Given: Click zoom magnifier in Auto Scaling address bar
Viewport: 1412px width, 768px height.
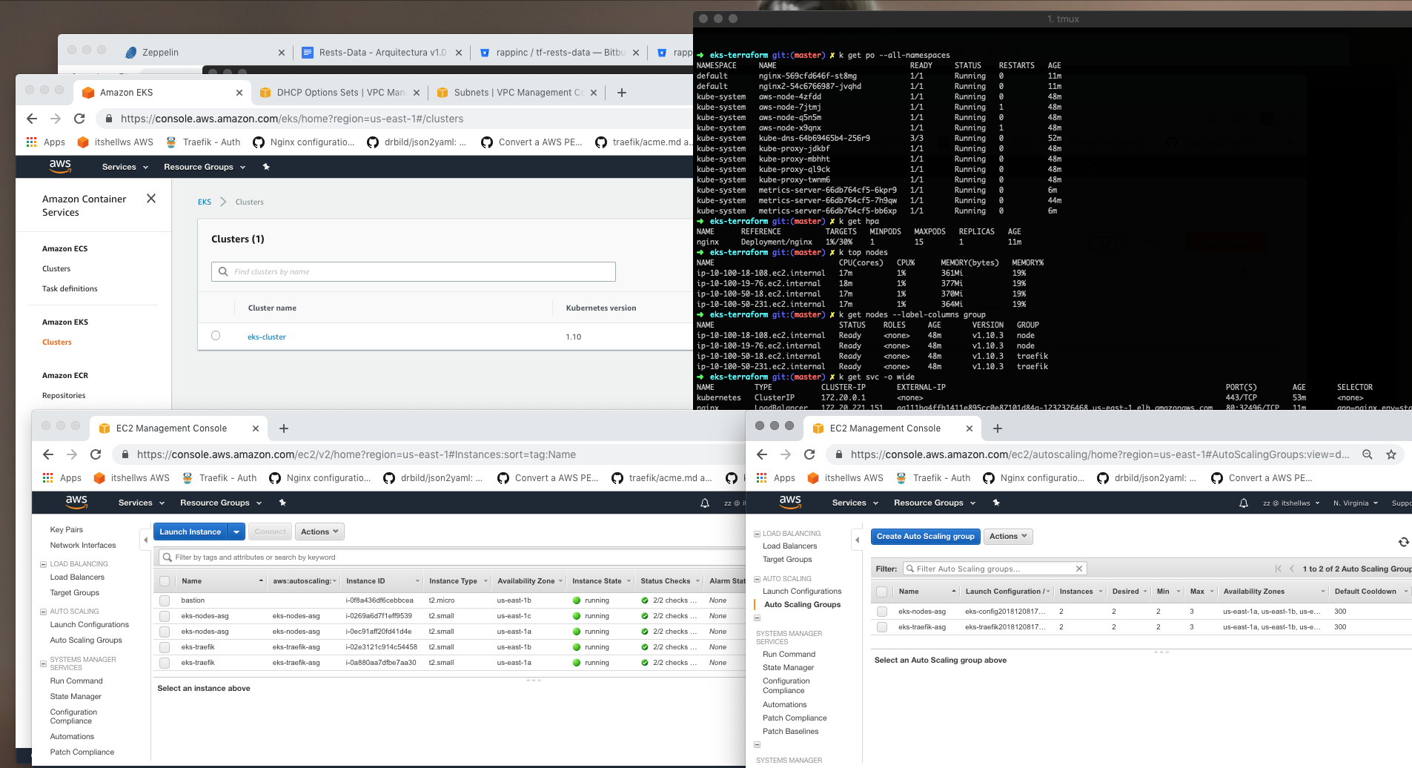Looking at the screenshot, I should point(1368,454).
